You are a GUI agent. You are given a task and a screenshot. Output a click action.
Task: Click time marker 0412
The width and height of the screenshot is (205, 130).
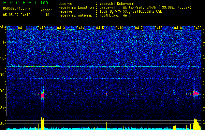pos(41,28)
